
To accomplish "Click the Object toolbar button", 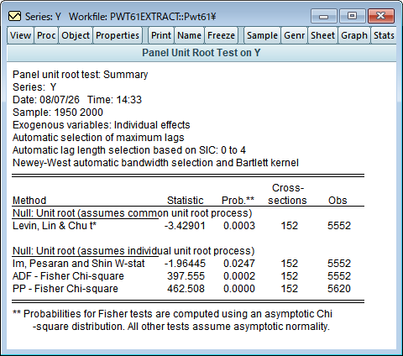I will (x=76, y=35).
